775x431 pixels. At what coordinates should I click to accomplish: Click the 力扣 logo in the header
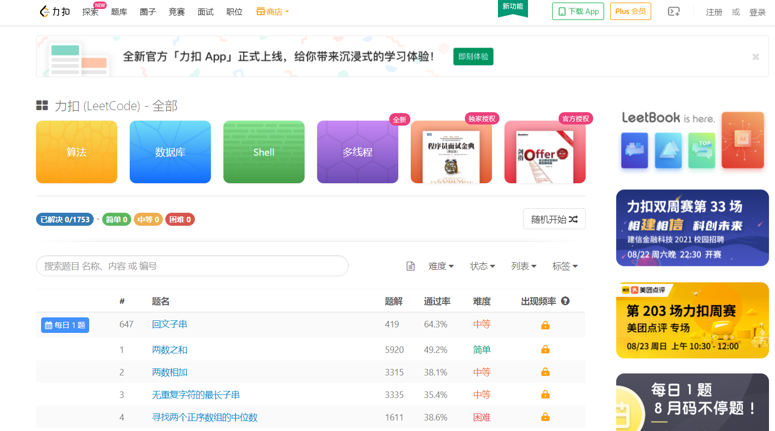[x=55, y=12]
